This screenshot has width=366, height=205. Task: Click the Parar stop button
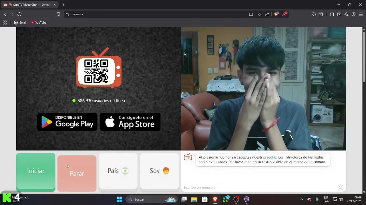pos(77,173)
